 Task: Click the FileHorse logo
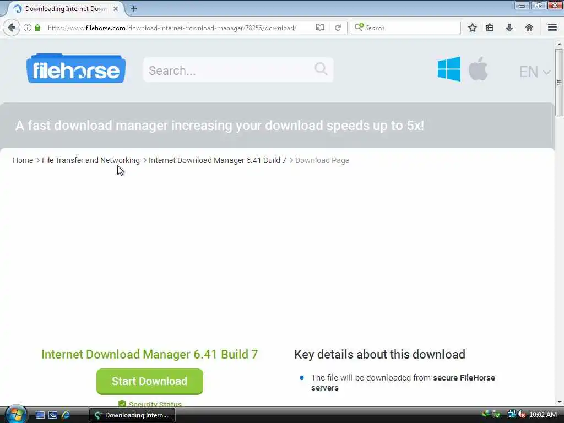(76, 68)
